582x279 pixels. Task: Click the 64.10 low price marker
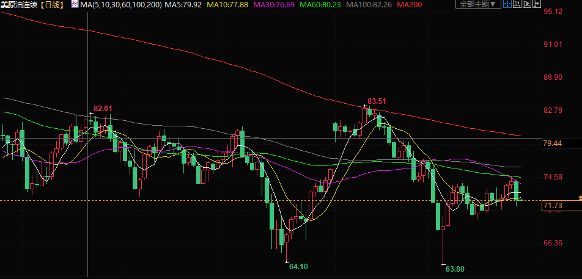coord(298,266)
